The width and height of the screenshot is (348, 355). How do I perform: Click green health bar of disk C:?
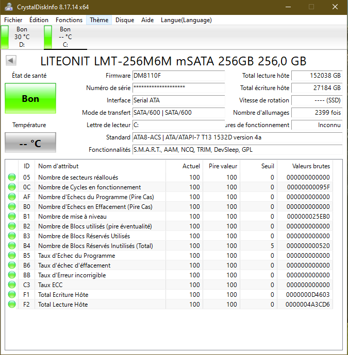[x=48, y=37]
